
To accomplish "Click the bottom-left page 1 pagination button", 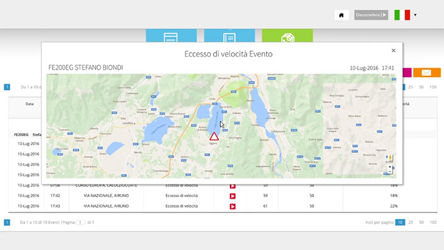I will pyautogui.click(x=7, y=222).
